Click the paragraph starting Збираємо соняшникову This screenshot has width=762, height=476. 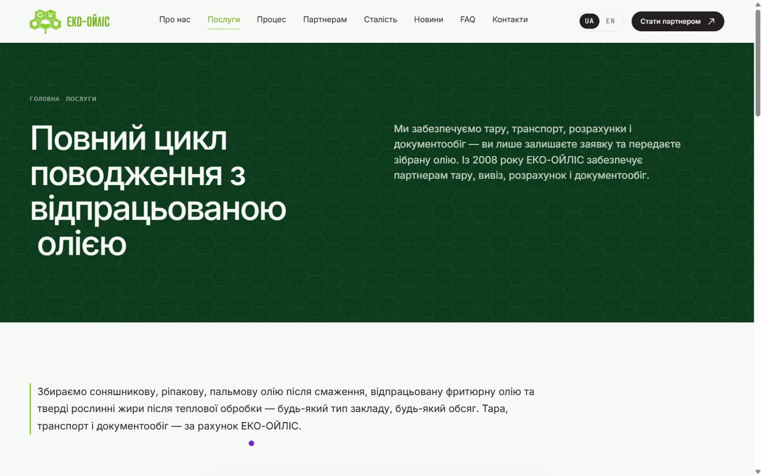(x=286, y=409)
